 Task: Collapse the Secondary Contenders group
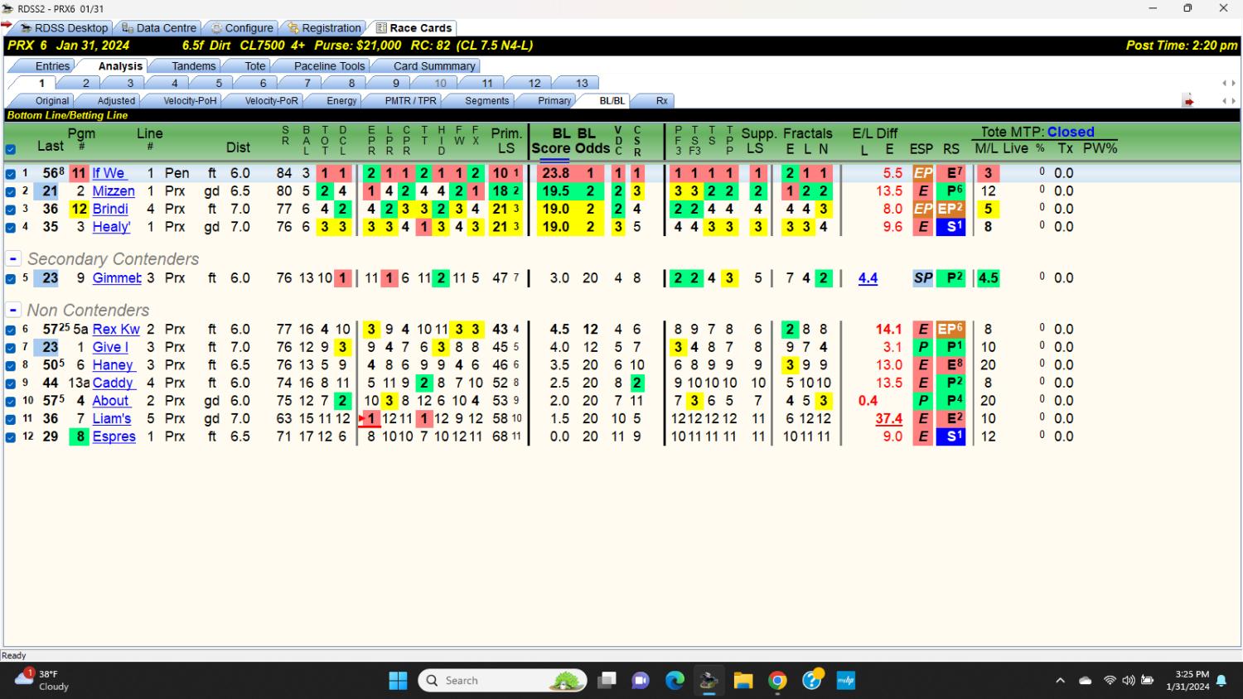[13, 259]
